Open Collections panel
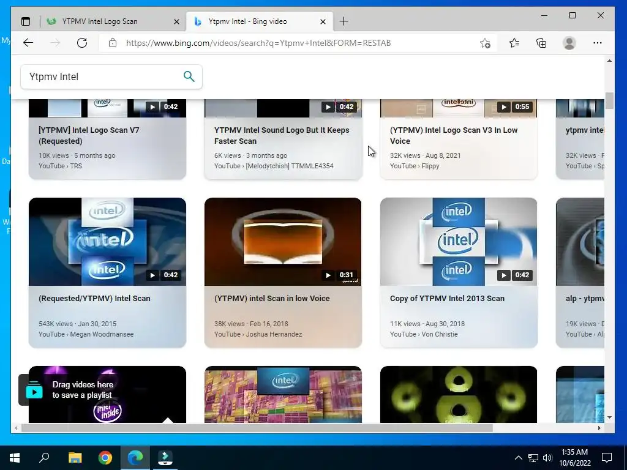The image size is (627, 470). (x=541, y=43)
